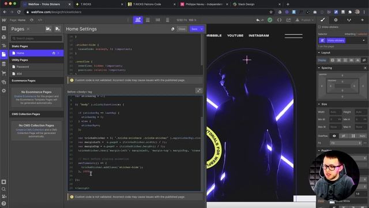Screen dimensions: 369x208
Task: Select the mobile portrait breakpoint view
Action: click(x=167, y=20)
